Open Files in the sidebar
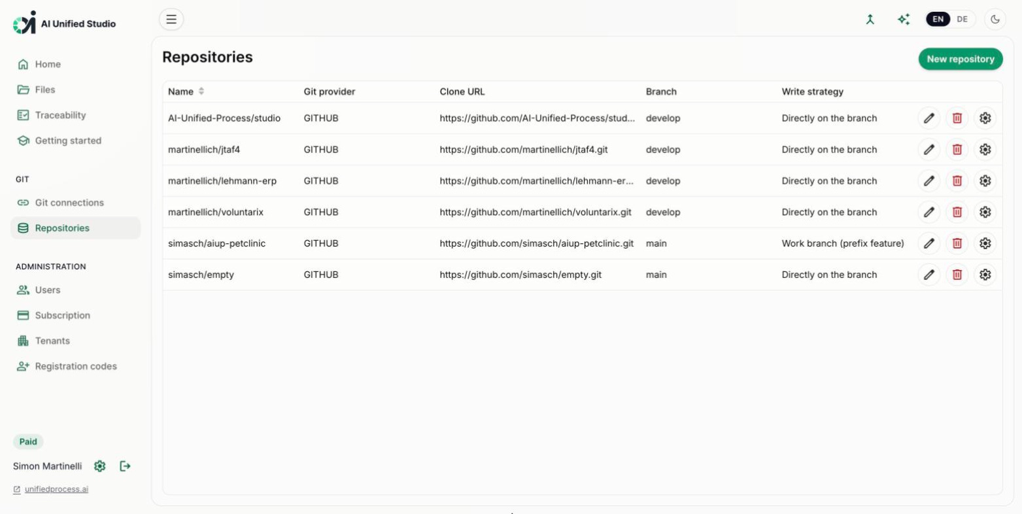This screenshot has height=514, width=1022. click(75, 90)
